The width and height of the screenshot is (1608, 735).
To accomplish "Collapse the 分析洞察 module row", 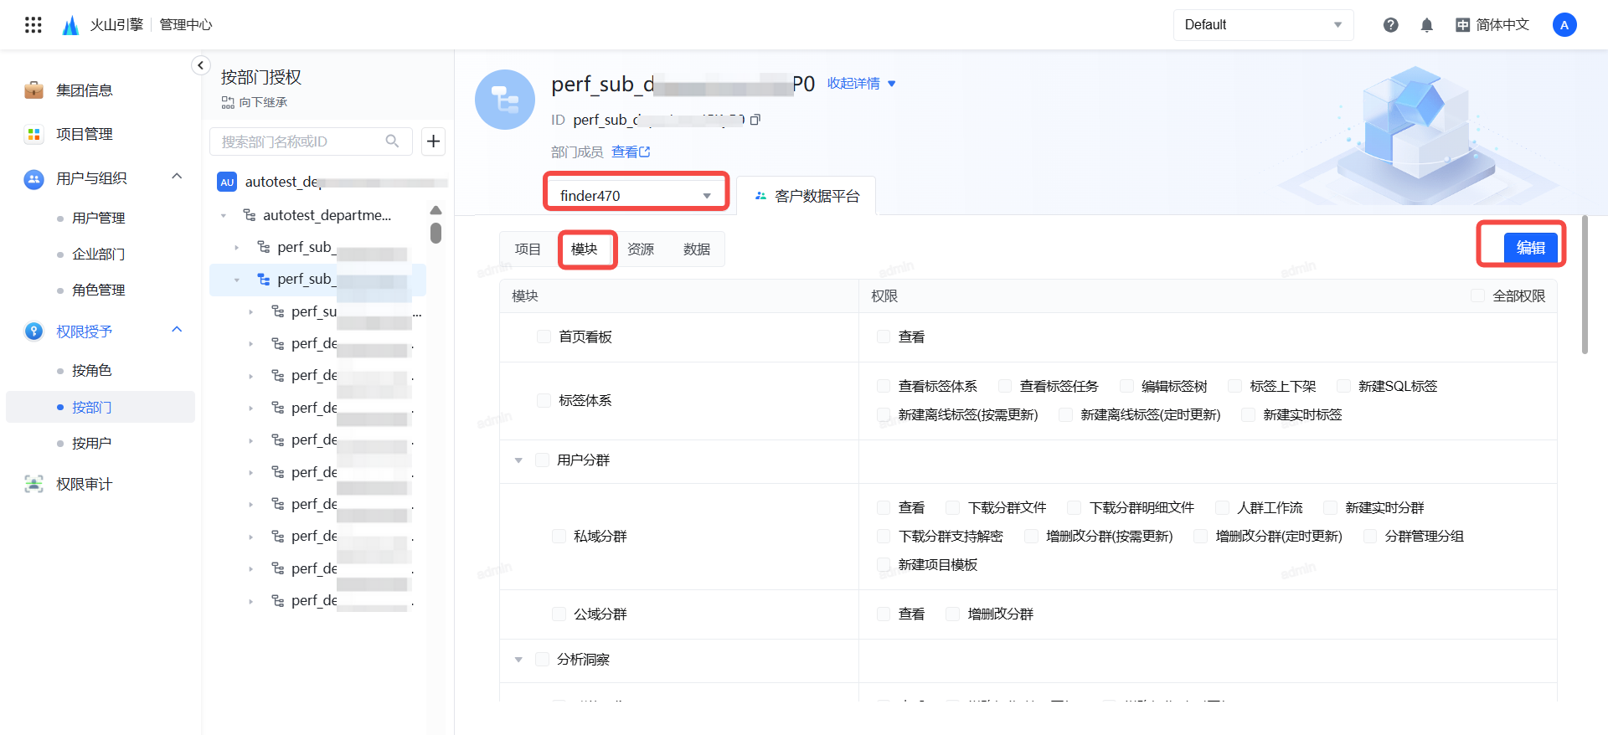I will [x=518, y=660].
